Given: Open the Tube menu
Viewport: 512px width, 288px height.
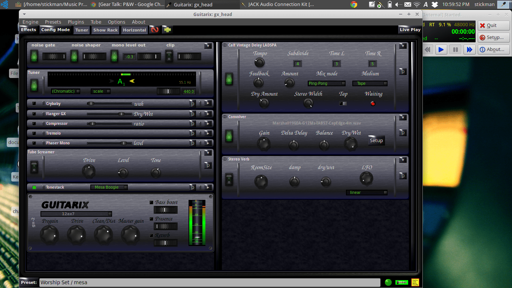Looking at the screenshot, I should (96, 22).
